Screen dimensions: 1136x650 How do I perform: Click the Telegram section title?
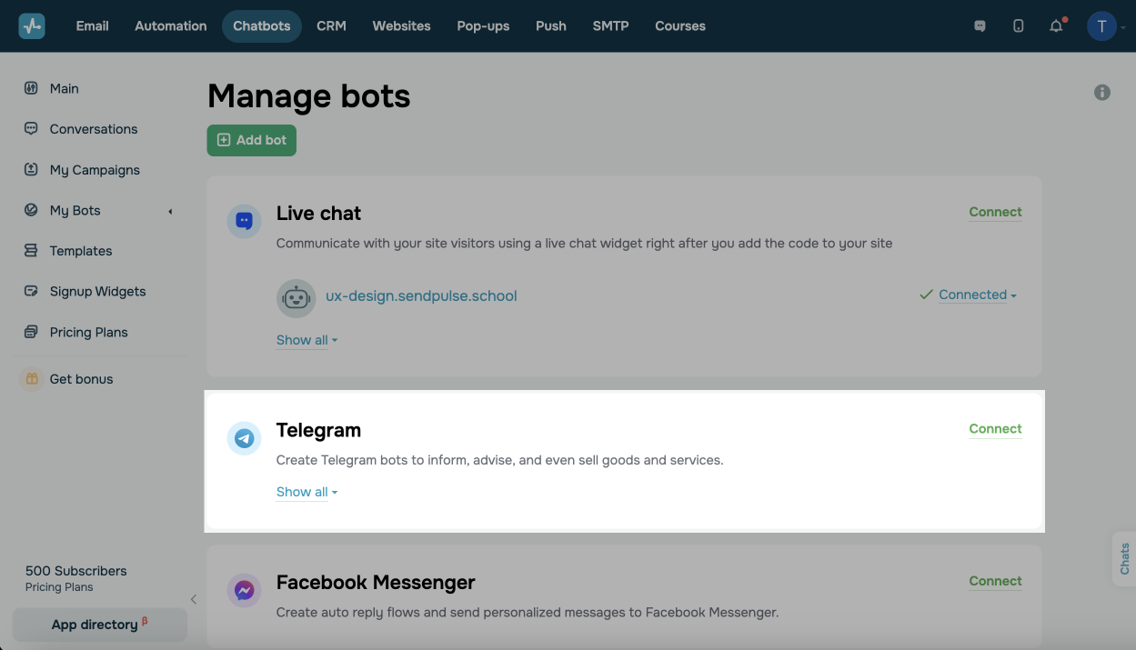point(318,430)
